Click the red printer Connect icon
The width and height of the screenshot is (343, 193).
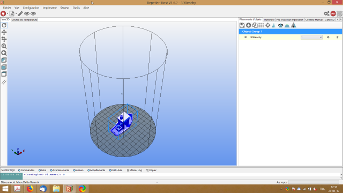coord(3,13)
